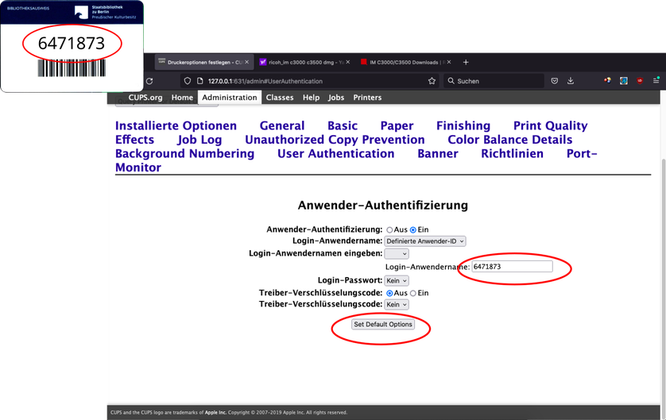Click the red uBlock extension icon

[640, 81]
